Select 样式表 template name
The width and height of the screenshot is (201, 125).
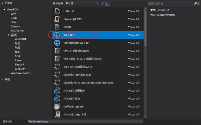(67, 27)
